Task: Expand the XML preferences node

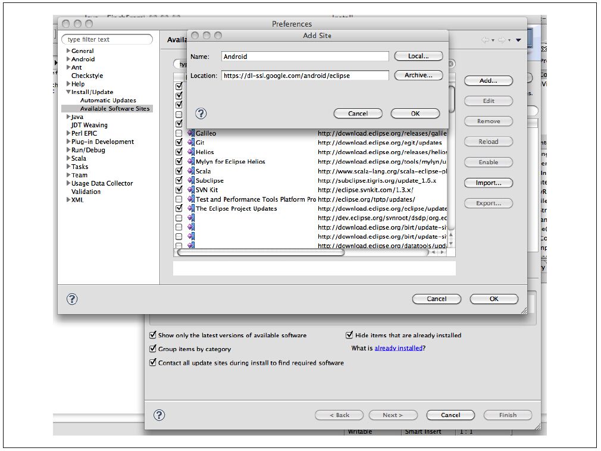Action: point(68,200)
